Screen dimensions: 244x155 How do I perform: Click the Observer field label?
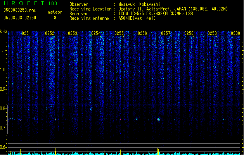point(79,4)
